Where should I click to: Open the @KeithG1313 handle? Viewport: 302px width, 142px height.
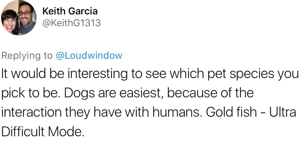(x=72, y=22)
